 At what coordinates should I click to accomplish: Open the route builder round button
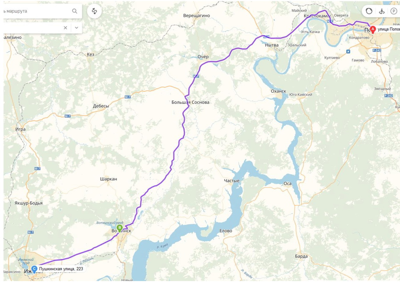94,11
